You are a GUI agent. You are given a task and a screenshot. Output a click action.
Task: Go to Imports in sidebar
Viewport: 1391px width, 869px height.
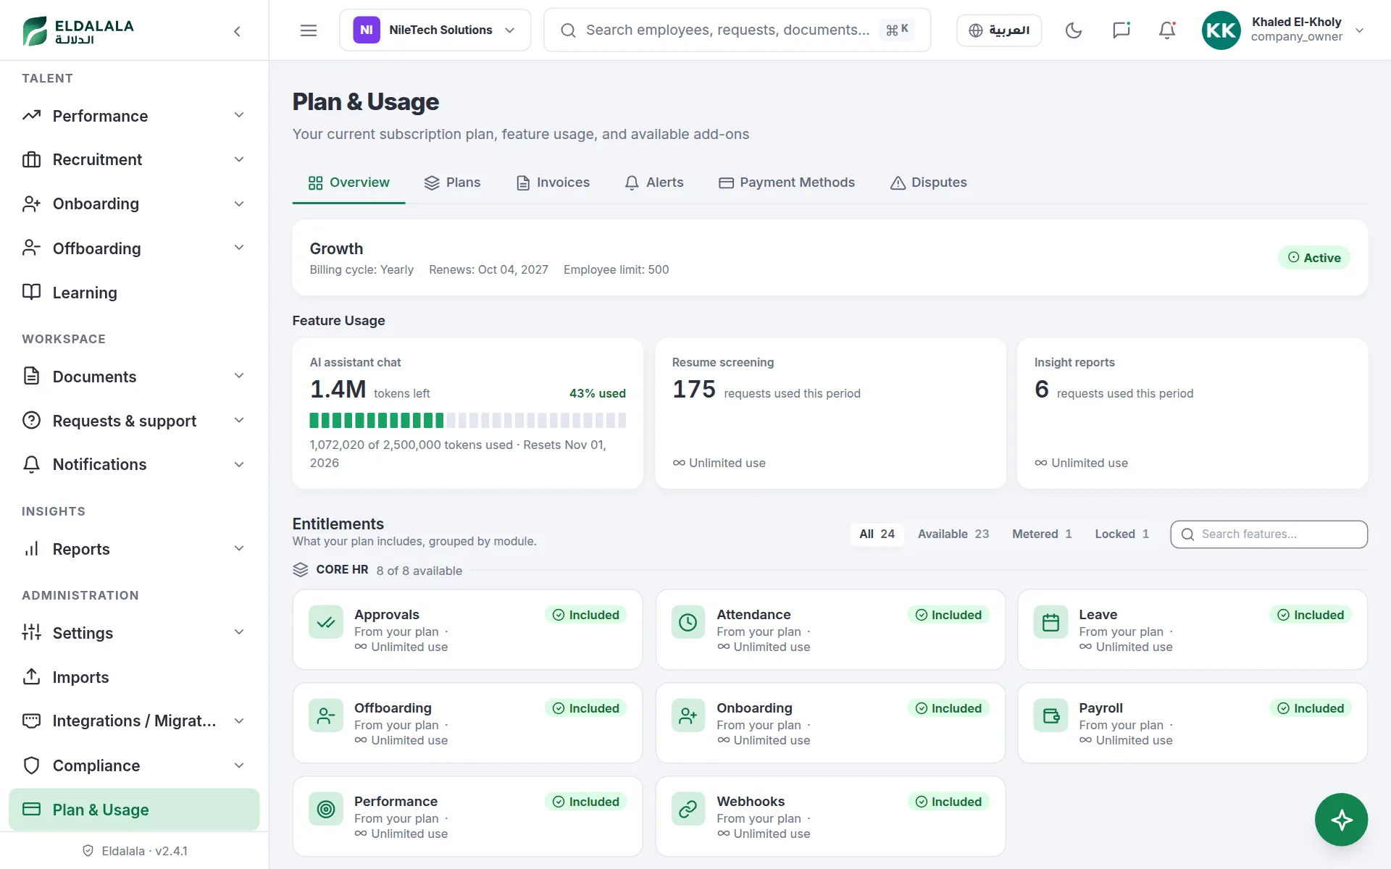pyautogui.click(x=134, y=677)
